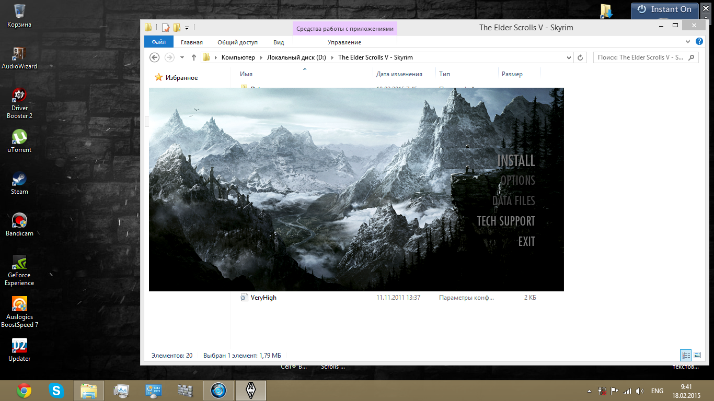Image resolution: width=714 pixels, height=401 pixels.
Task: Switch to Details view button
Action: tap(686, 356)
